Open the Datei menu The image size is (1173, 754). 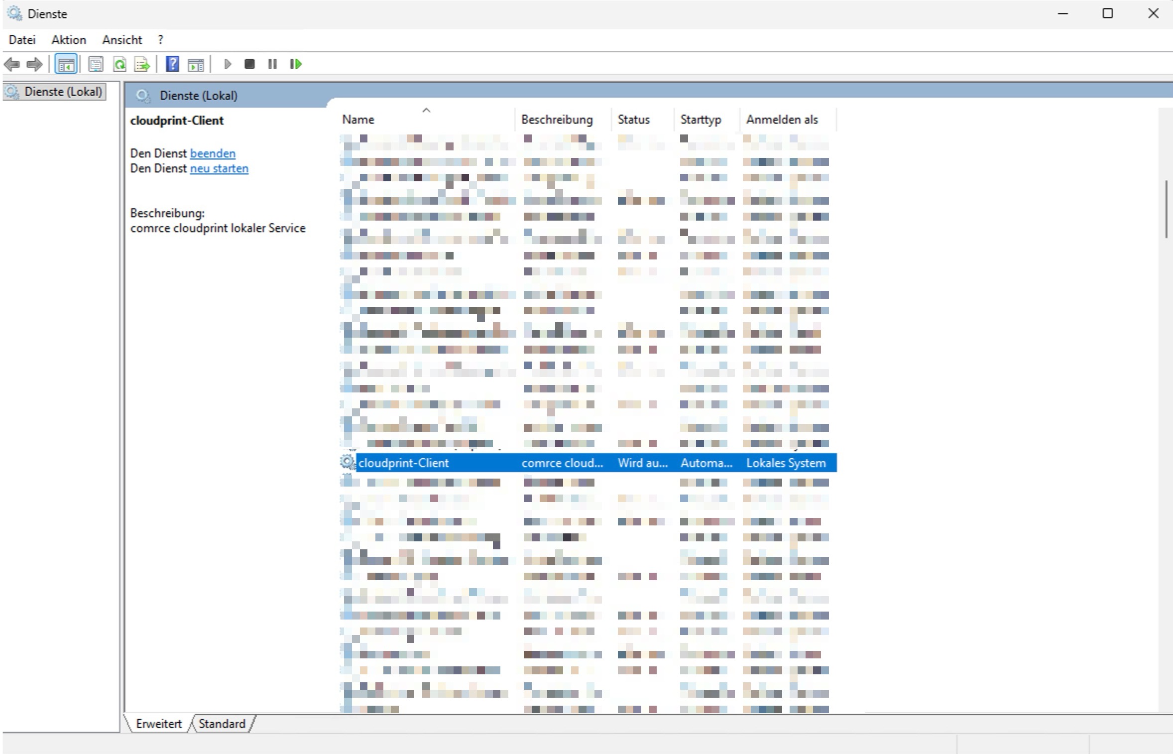22,40
